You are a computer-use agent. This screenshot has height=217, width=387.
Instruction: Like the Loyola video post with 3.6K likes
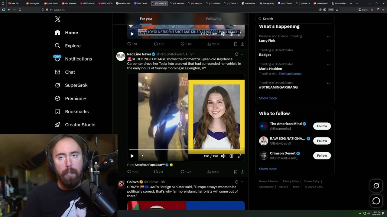pos(186,44)
